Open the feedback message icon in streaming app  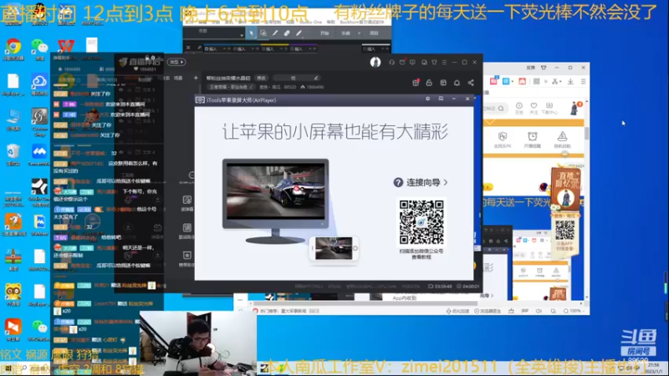(412, 62)
